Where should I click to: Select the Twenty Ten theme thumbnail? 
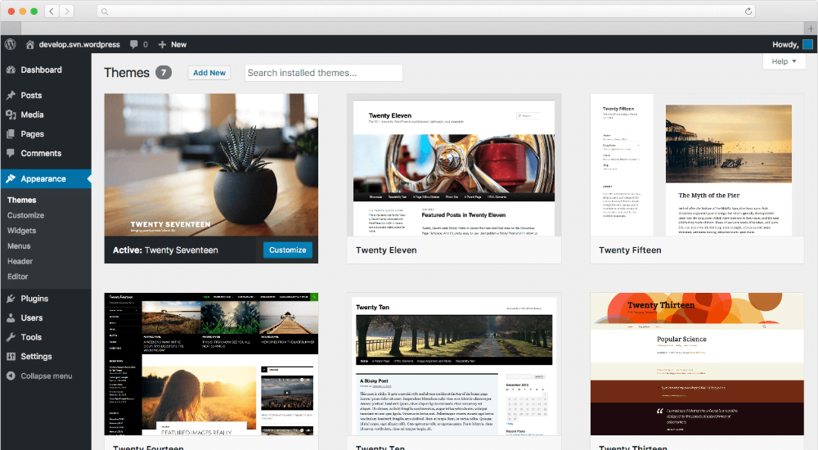[454, 364]
